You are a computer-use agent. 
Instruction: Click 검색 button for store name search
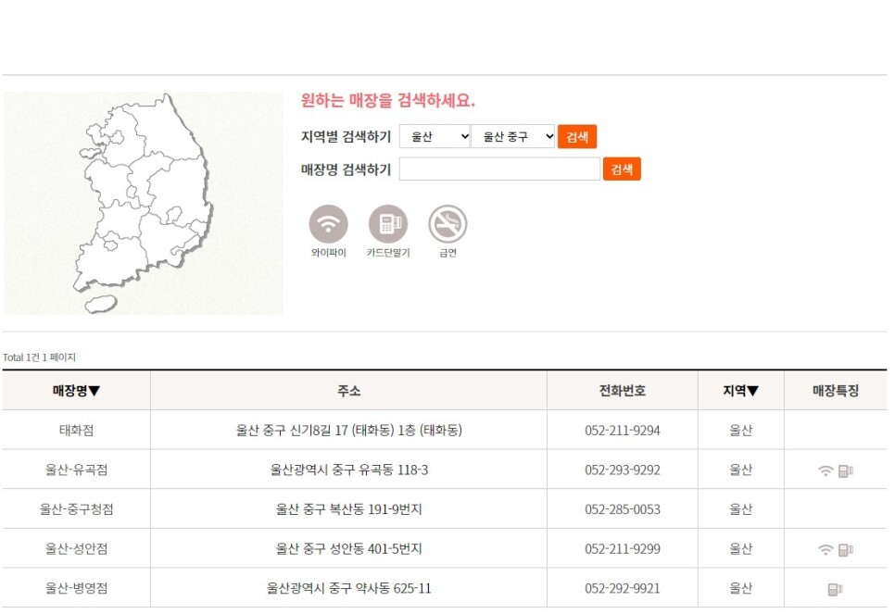tap(623, 169)
